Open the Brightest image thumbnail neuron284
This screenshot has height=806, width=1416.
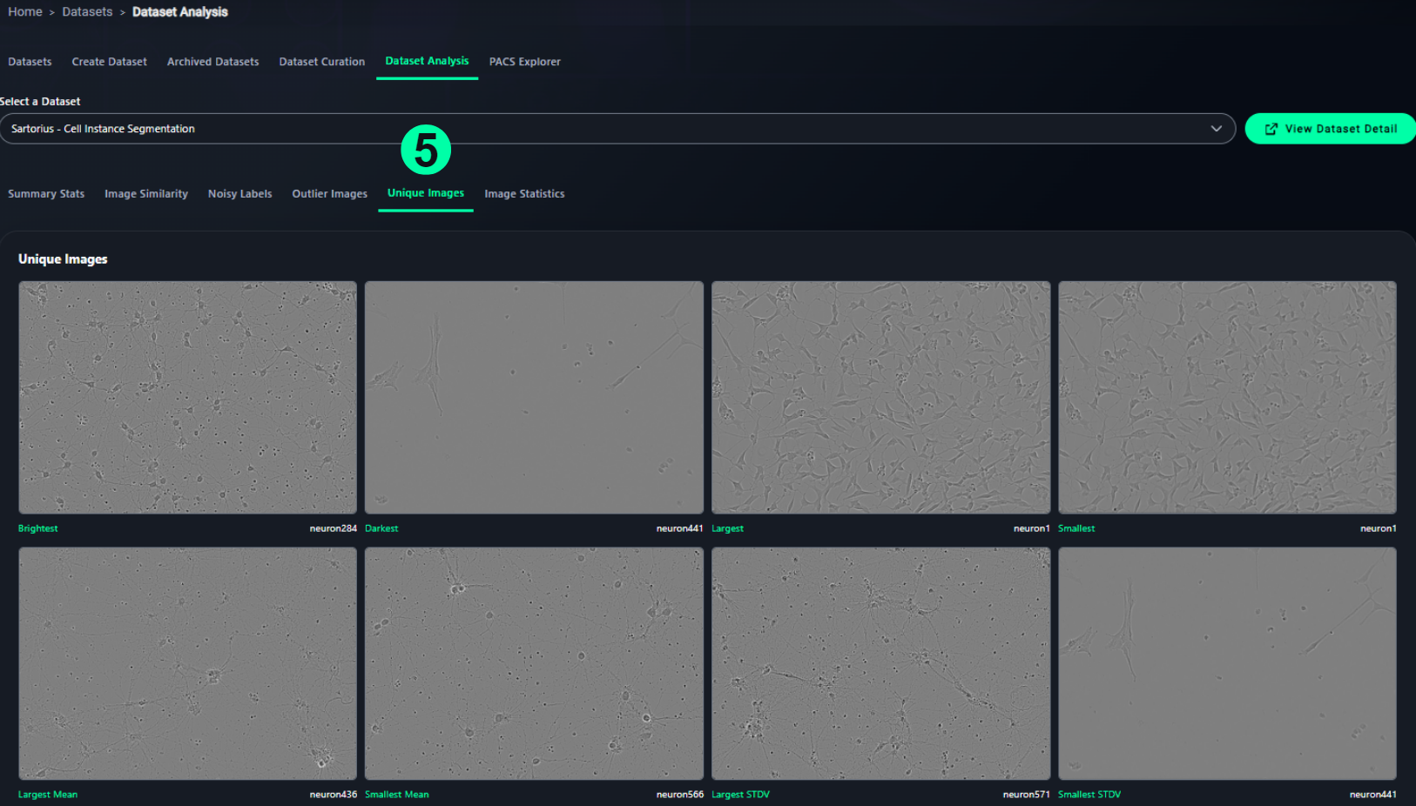click(187, 397)
